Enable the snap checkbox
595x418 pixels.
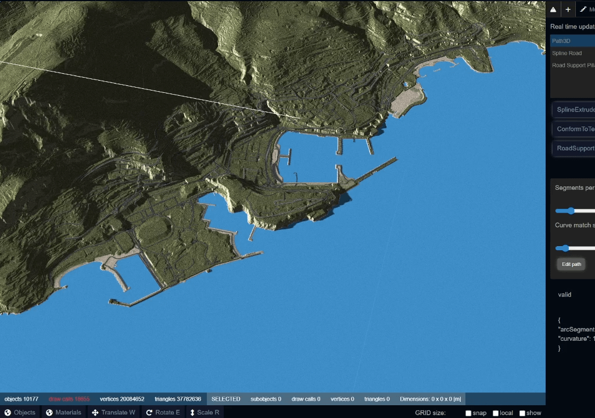point(468,413)
